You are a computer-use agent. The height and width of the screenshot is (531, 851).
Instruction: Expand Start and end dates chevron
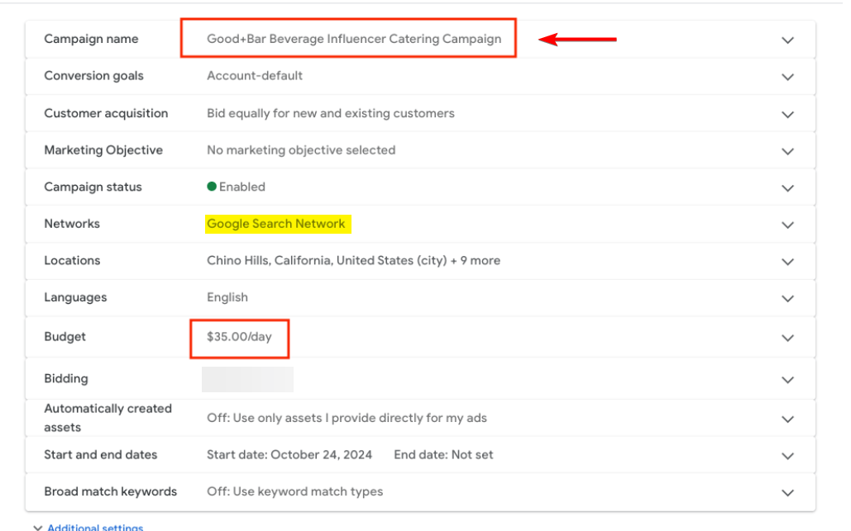click(787, 456)
